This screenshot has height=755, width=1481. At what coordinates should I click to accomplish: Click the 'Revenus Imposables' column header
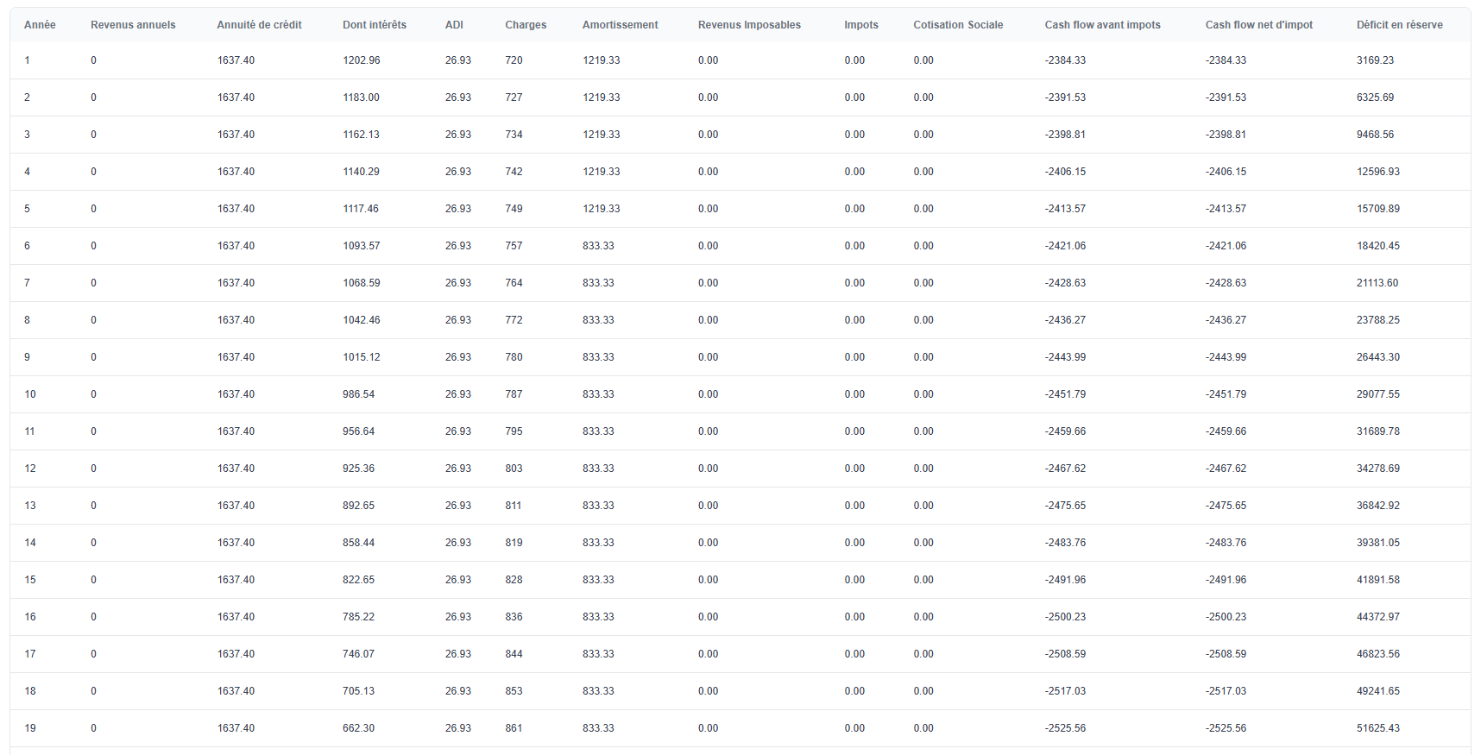point(749,25)
